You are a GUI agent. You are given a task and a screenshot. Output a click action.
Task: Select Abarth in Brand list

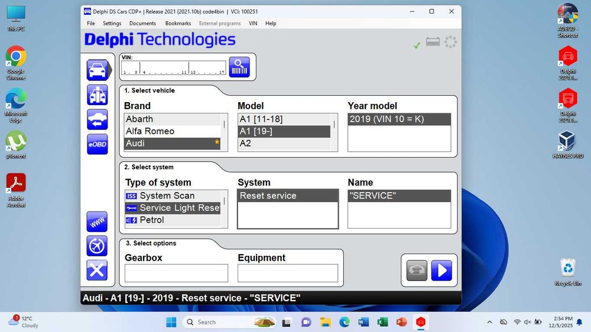(172, 119)
